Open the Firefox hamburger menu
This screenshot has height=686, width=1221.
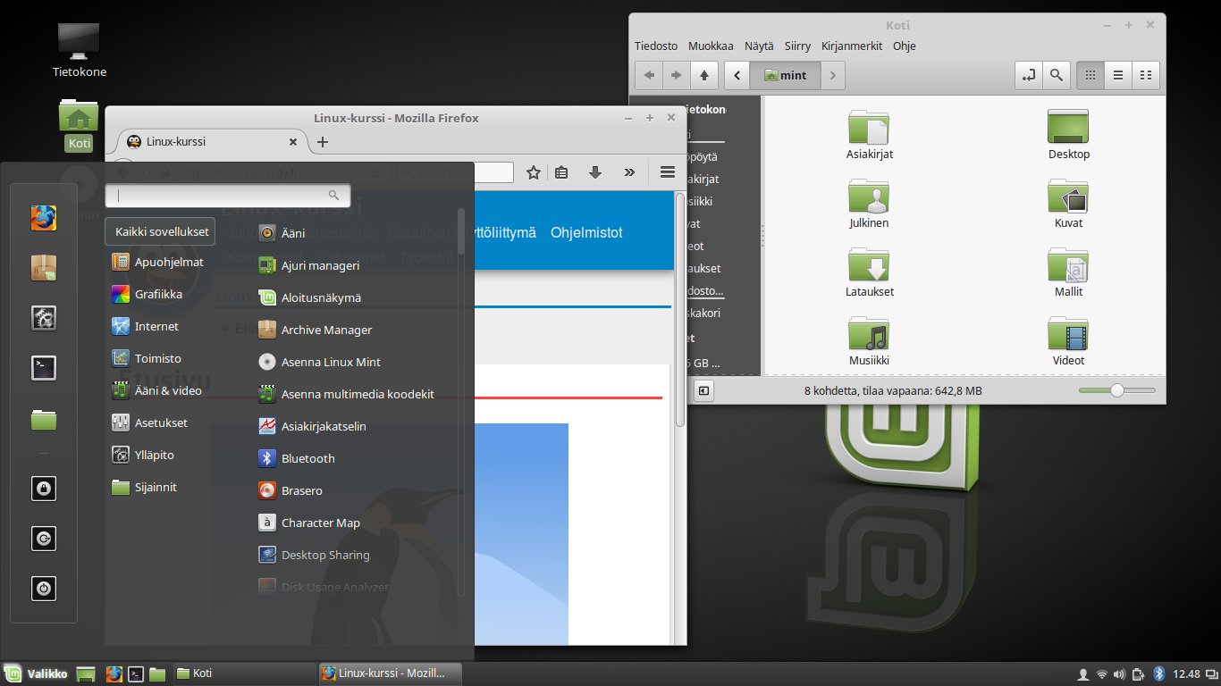click(x=667, y=172)
